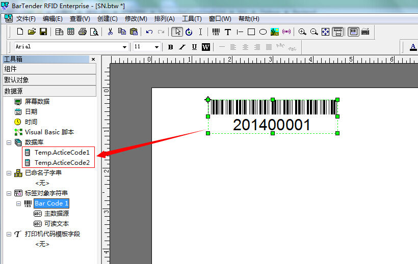Open the 创建(C) menu
418x264 pixels.
[108, 19]
